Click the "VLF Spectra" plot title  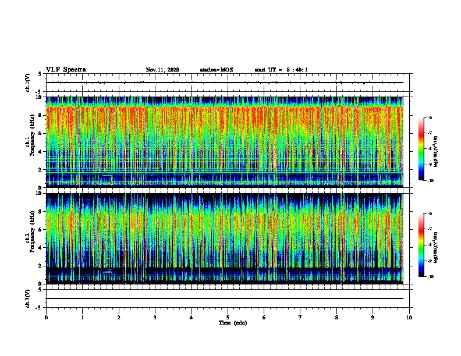click(x=66, y=70)
